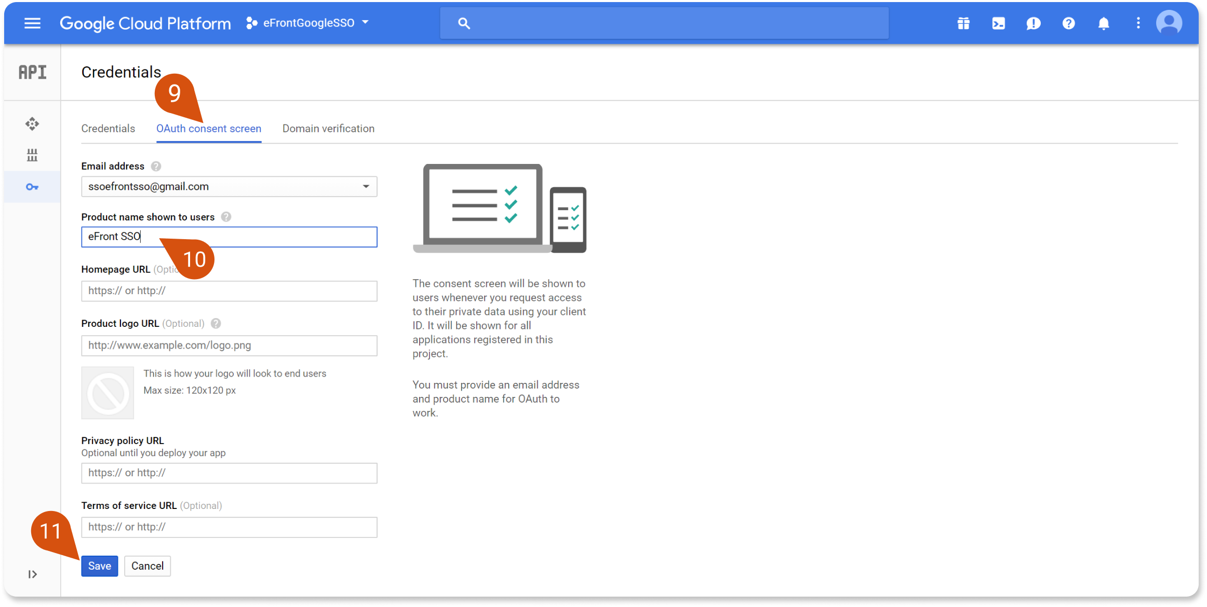
Task: Click the help question mark icon
Action: [x=1068, y=23]
